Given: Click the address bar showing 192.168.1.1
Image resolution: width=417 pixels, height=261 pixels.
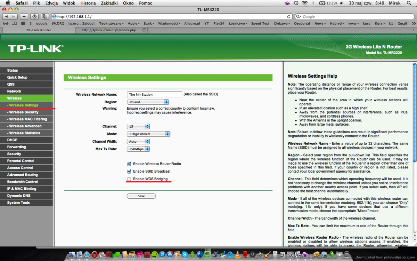Looking at the screenshot, I should [x=172, y=16].
